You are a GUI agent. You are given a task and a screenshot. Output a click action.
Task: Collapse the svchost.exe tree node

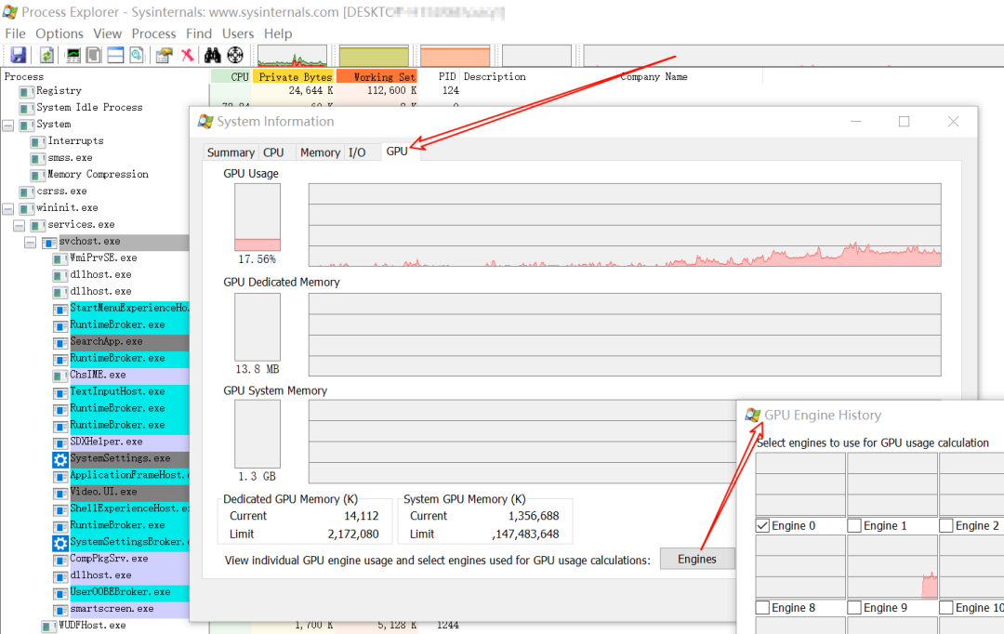tap(31, 242)
